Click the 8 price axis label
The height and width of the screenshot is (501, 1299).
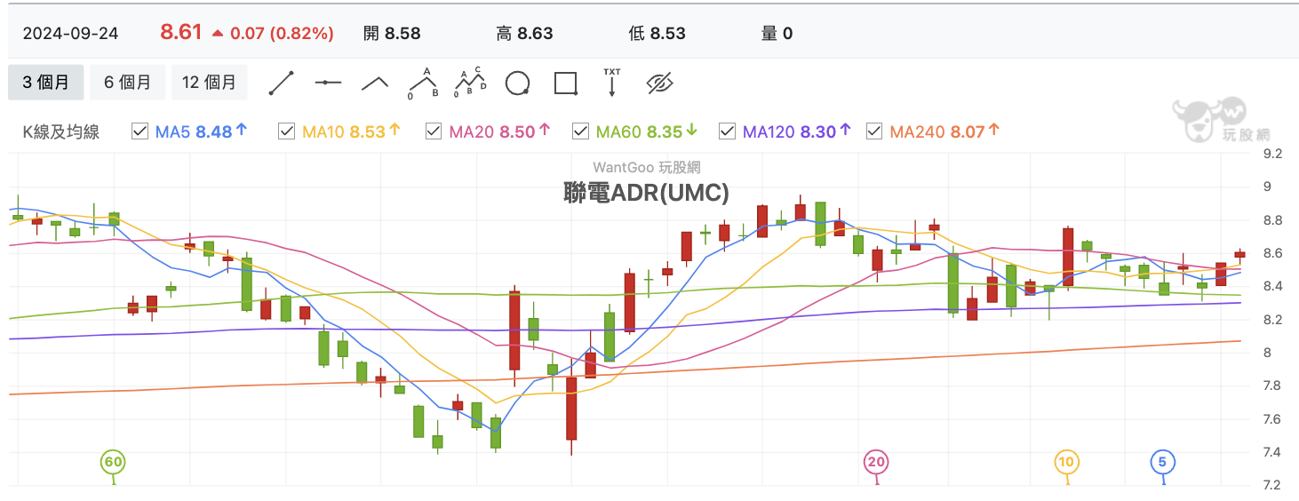click(1267, 353)
